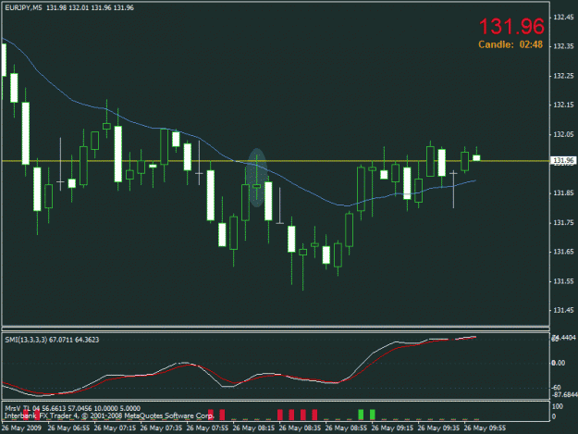
Task: Click the large red 131.96 price display
Action: click(511, 27)
